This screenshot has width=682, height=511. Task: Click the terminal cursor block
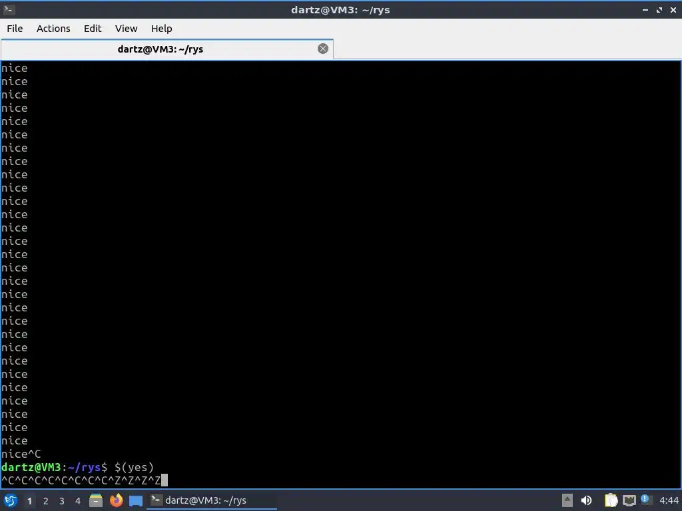pos(165,480)
